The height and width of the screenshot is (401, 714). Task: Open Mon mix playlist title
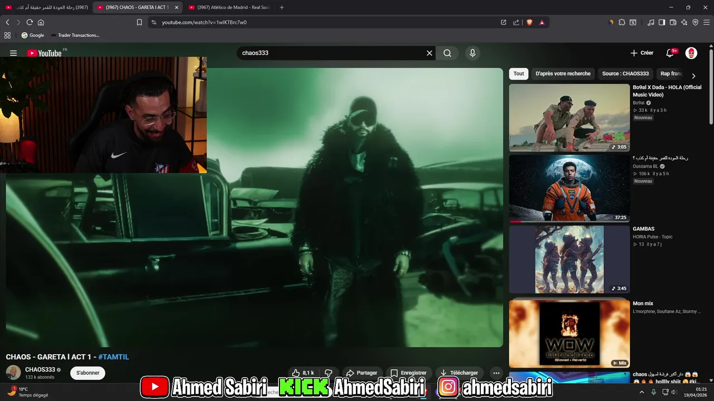click(643, 304)
